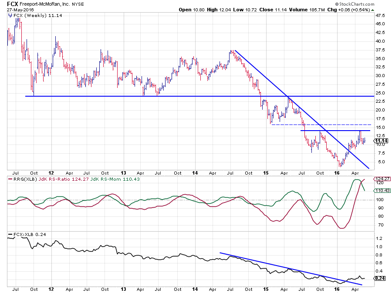Image resolution: width=392 pixels, height=293 pixels.
Task: Click the JdK RS-Mom 110.43 legend
Action: click(x=115, y=179)
